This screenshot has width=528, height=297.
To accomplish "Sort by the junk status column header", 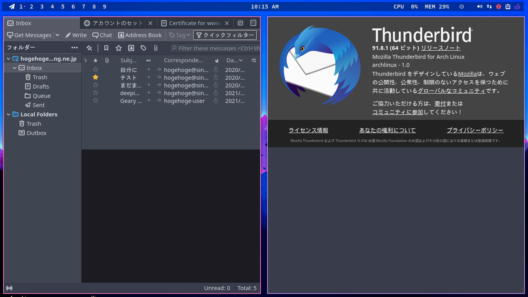I will point(216,60).
